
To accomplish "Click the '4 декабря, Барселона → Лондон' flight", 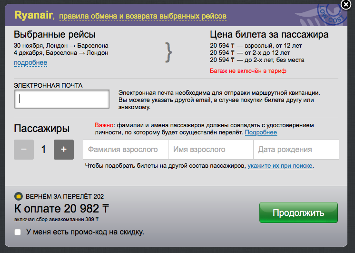I will point(61,53).
